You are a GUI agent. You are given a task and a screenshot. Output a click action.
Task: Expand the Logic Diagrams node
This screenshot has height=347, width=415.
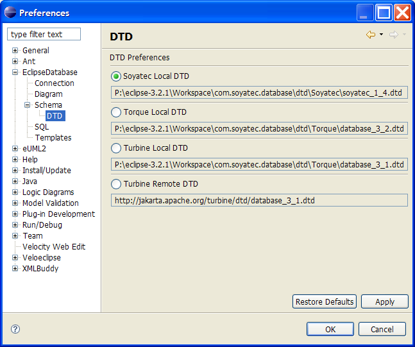tap(15, 192)
